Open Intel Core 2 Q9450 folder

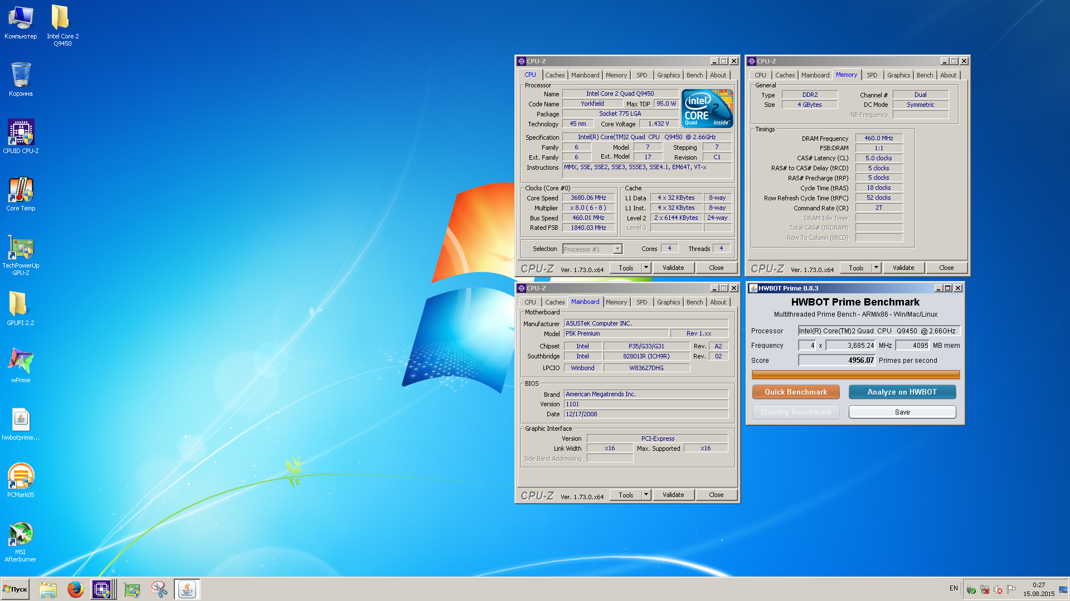coord(62,25)
